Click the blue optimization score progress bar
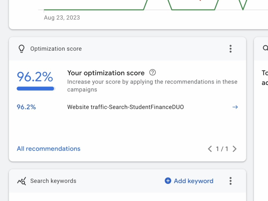This screenshot has height=201, width=268. (36, 88)
